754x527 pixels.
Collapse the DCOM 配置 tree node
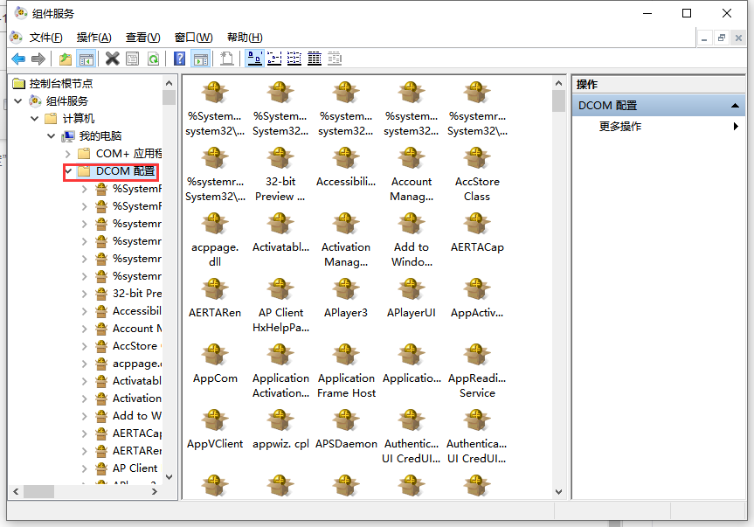[x=68, y=171]
